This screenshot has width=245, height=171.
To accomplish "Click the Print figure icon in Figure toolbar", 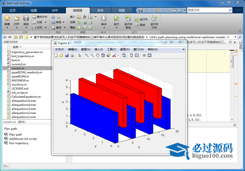I will pyautogui.click(x=72, y=55).
